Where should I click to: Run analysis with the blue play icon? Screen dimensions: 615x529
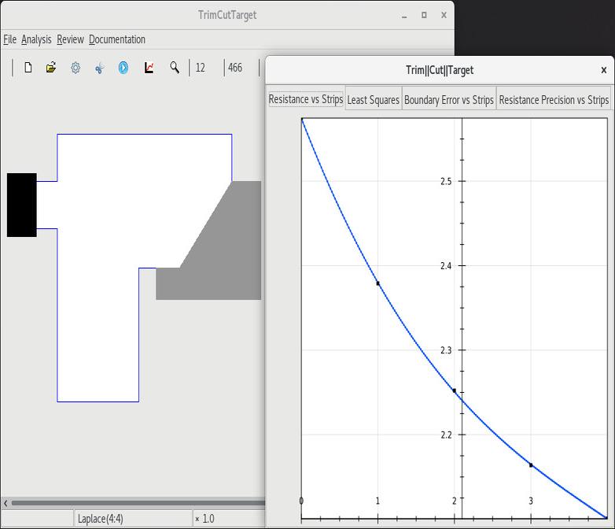(123, 68)
